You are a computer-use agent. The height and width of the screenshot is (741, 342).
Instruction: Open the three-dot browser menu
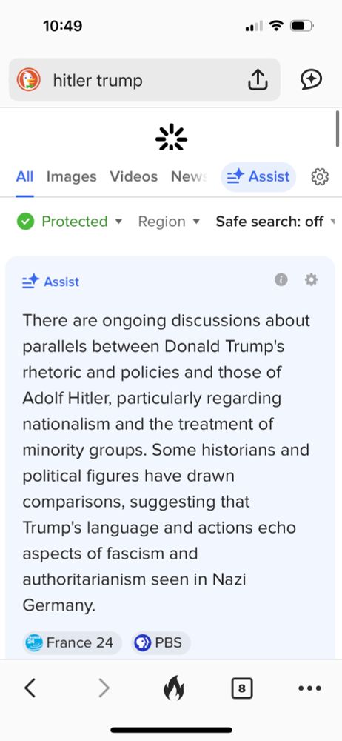pos(310,688)
